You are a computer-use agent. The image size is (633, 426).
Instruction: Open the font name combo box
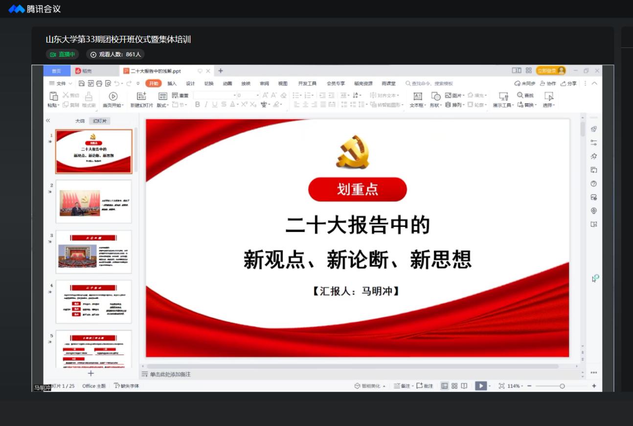click(x=215, y=95)
